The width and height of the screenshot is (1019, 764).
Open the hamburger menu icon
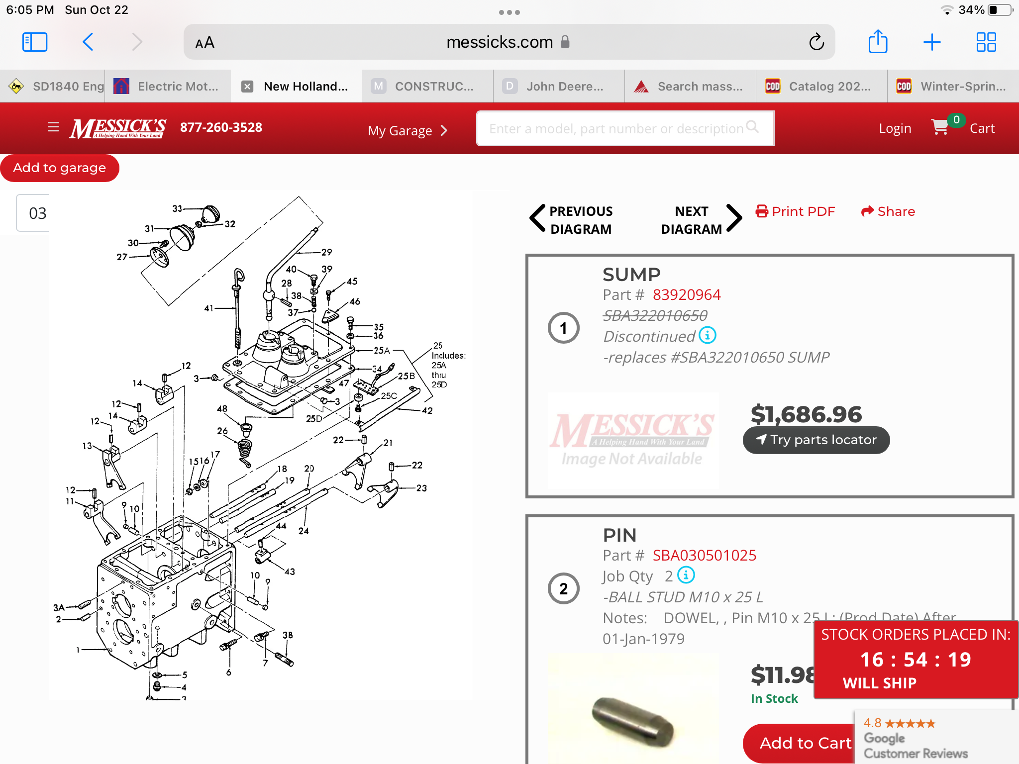pos(53,127)
